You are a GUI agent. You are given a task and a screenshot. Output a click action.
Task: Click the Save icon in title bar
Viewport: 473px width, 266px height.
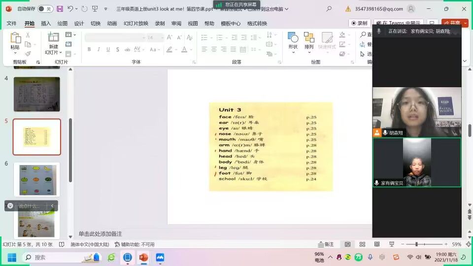point(60,9)
